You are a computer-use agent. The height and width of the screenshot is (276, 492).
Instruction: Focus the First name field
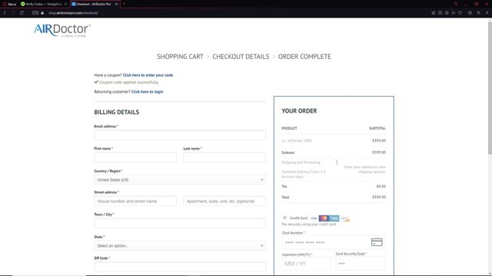tap(135, 157)
